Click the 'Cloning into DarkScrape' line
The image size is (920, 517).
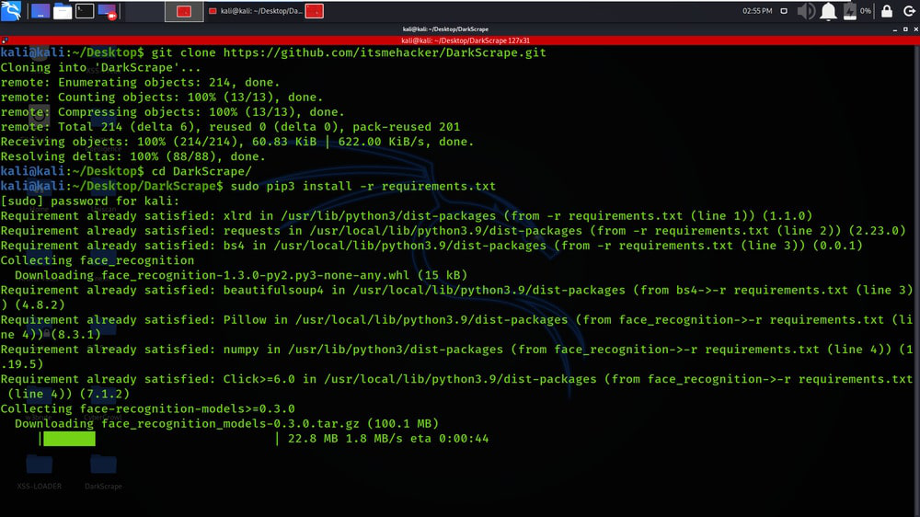click(x=100, y=67)
